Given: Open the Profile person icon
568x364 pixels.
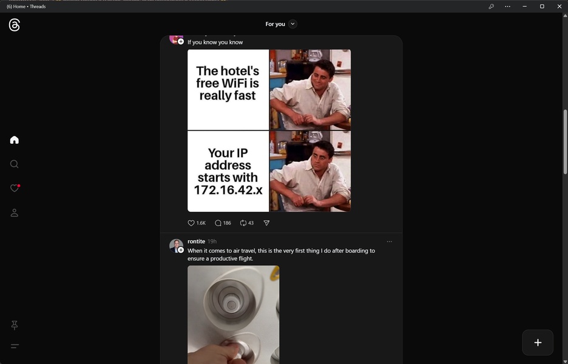Looking at the screenshot, I should click(x=15, y=213).
